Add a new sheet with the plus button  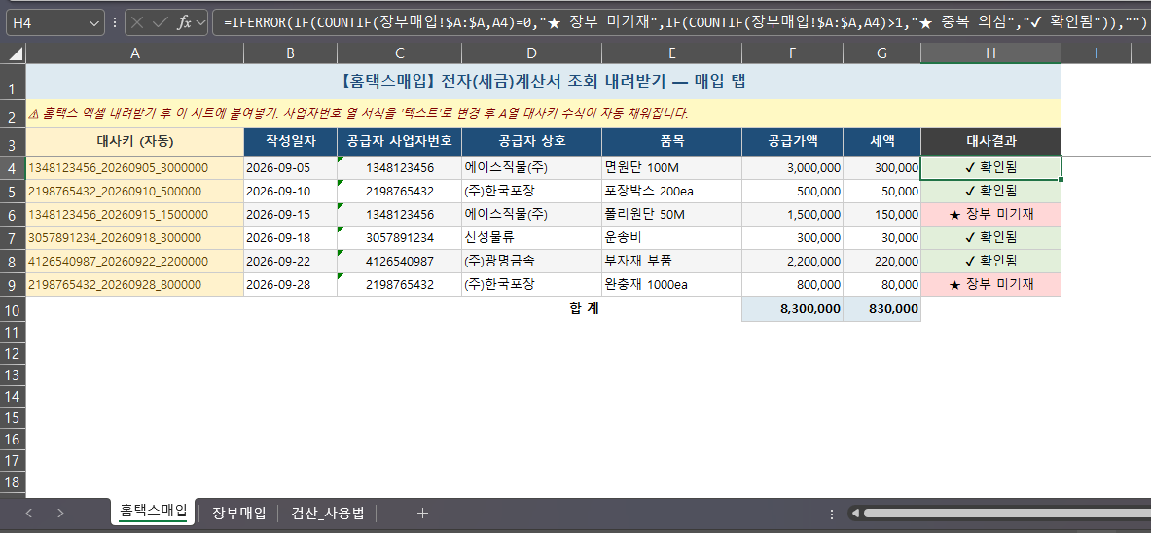[422, 513]
